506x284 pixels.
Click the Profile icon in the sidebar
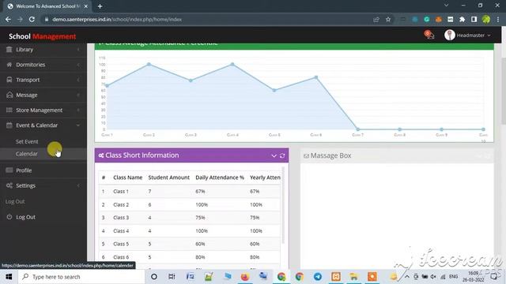click(9, 170)
